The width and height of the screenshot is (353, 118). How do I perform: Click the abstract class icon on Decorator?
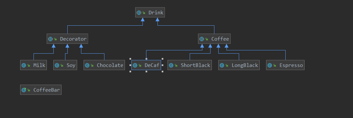coord(50,39)
